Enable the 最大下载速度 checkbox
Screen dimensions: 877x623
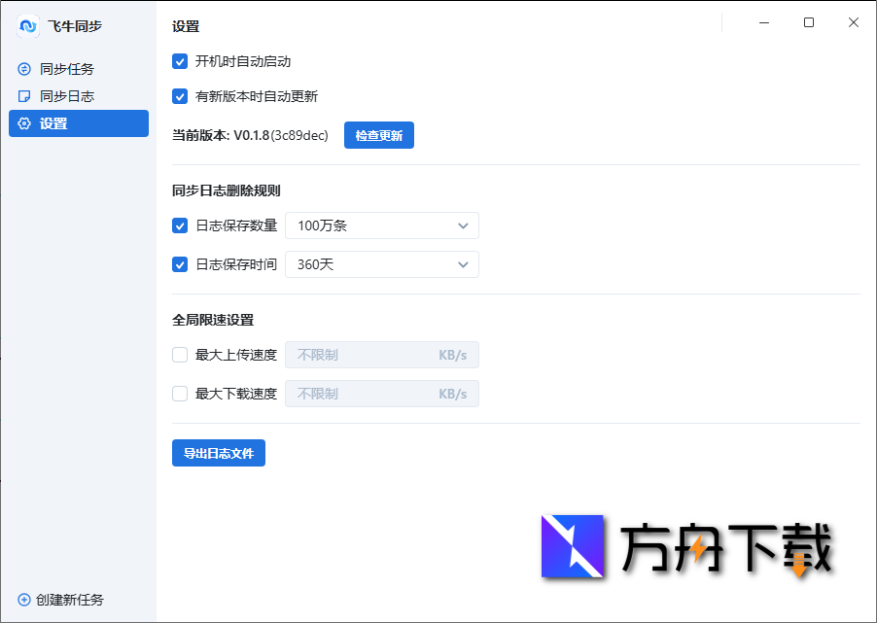[180, 394]
